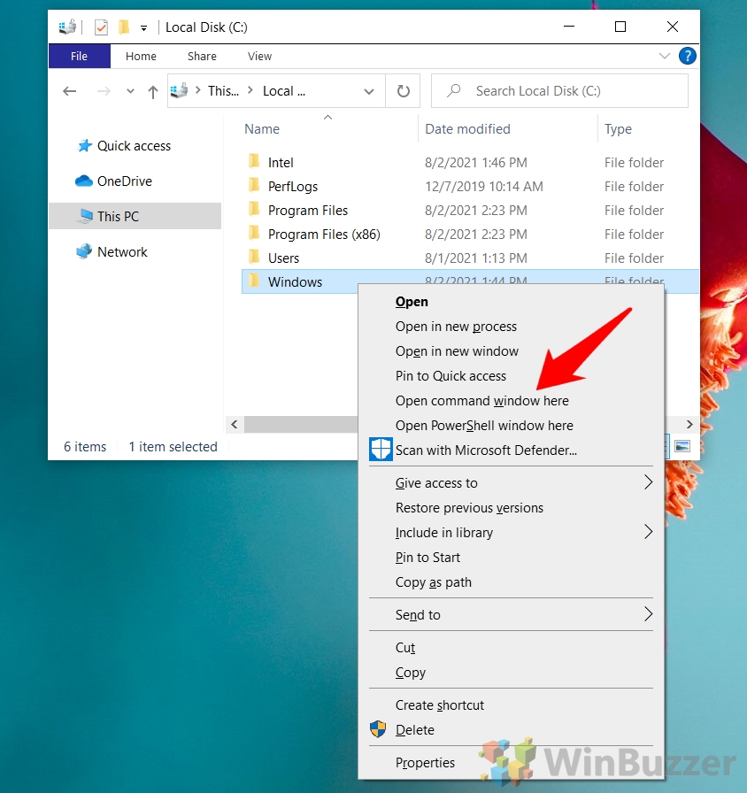The height and width of the screenshot is (793, 747).
Task: Switch to large thumbnails view in the status bar
Action: tap(682, 446)
